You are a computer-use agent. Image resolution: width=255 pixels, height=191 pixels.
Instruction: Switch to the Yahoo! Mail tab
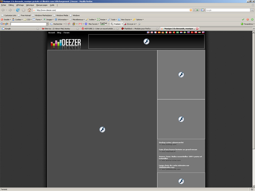(x=58, y=29)
